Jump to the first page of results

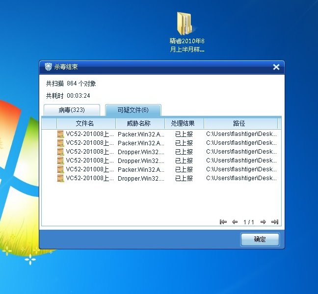[x=223, y=222]
